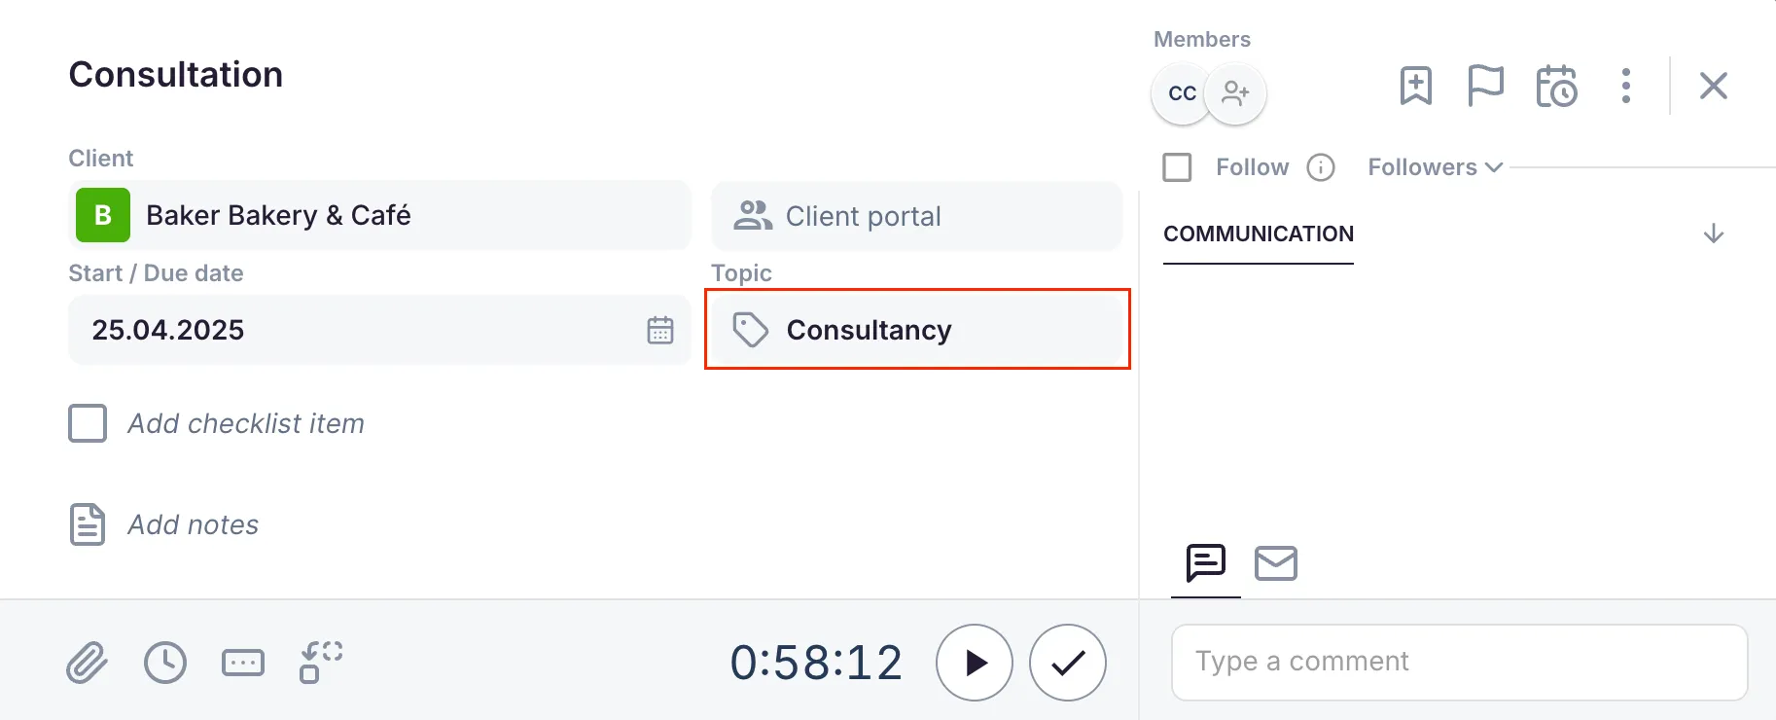Open the calendar reminder clock icon
The width and height of the screenshot is (1776, 720).
1556,86
